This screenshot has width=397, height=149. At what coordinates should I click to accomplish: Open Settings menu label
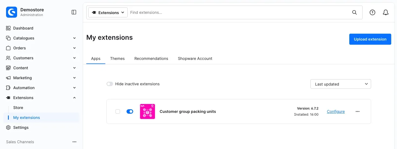tap(21, 127)
